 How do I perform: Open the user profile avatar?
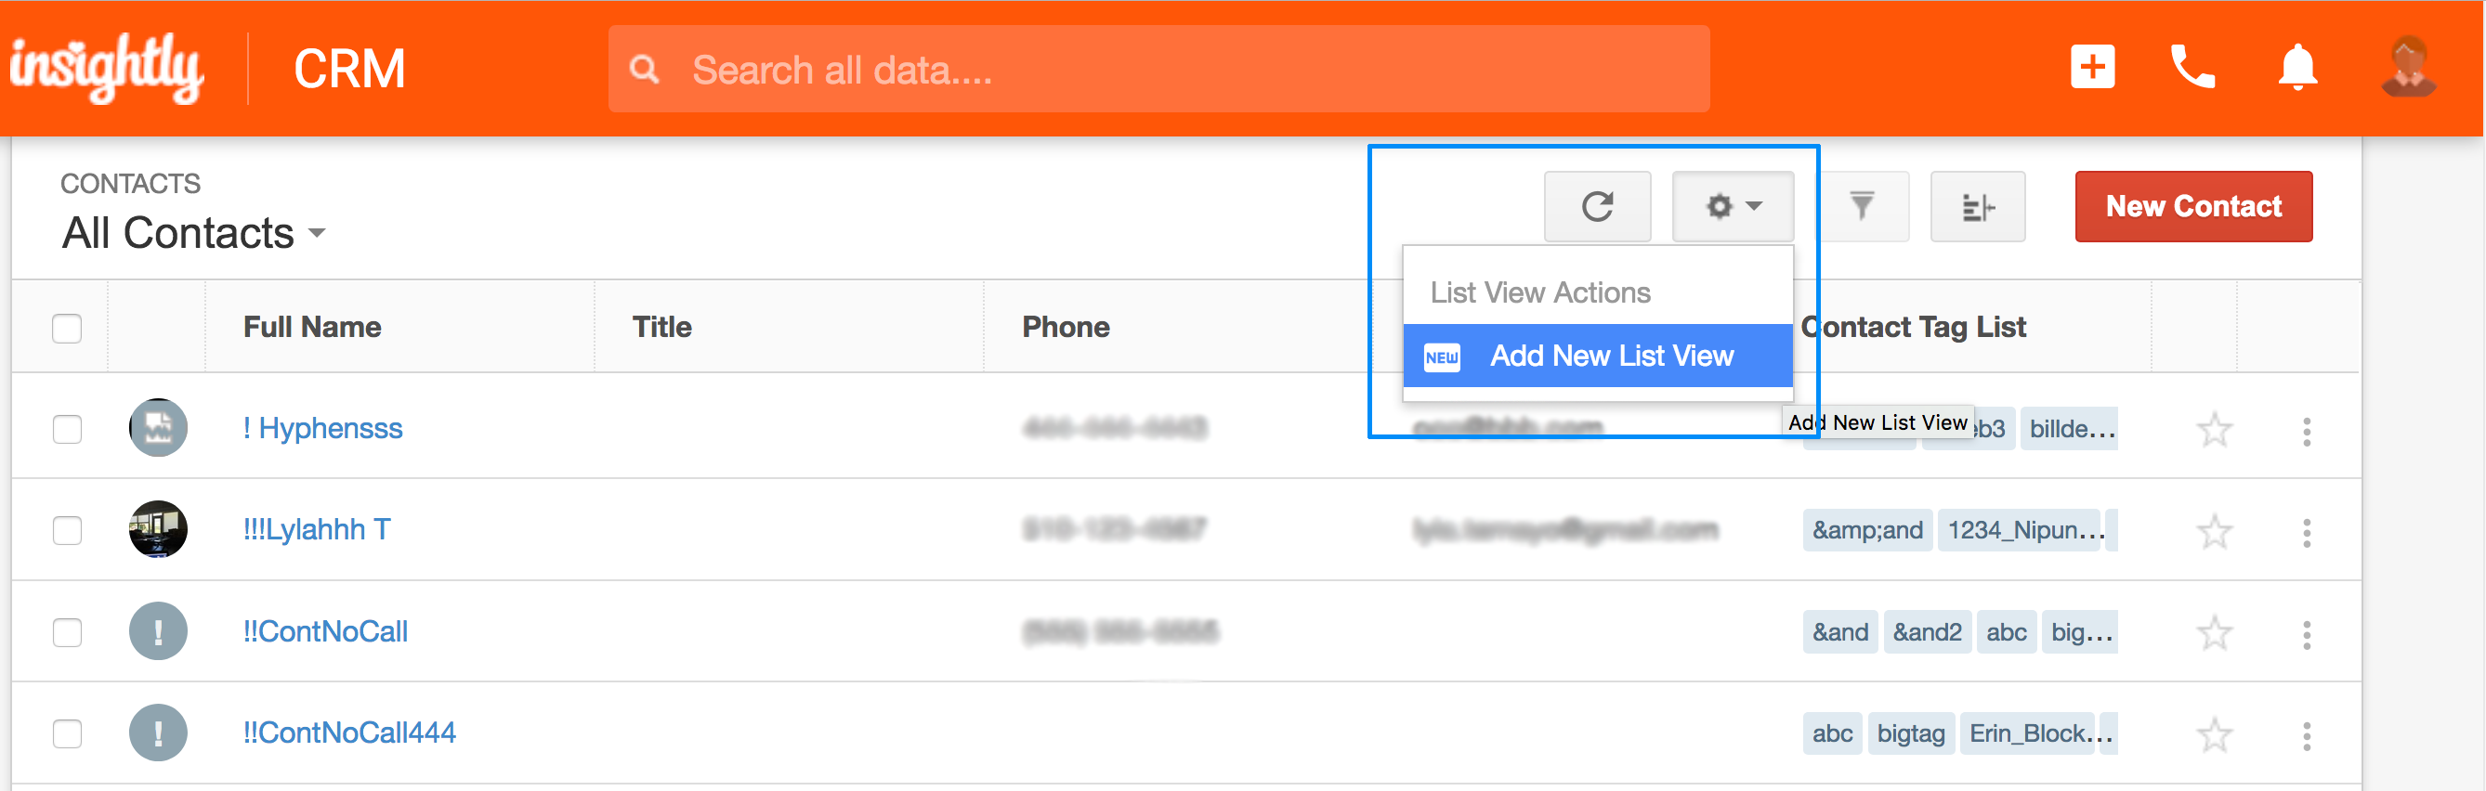click(2409, 68)
